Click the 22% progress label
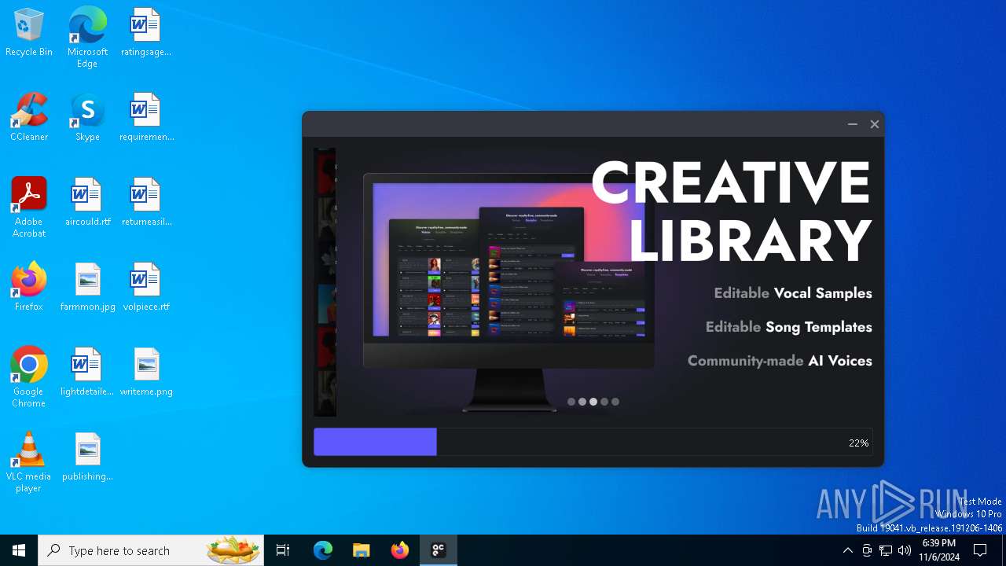 click(x=858, y=443)
